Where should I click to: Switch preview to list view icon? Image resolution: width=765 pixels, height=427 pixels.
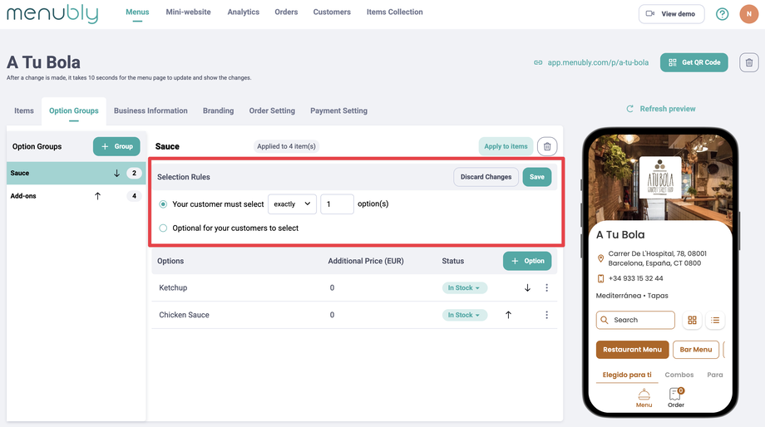[x=715, y=321]
